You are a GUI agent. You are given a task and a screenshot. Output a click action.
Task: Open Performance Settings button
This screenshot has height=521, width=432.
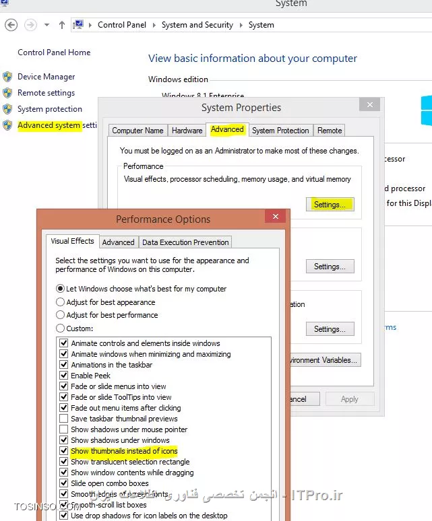[x=330, y=205]
